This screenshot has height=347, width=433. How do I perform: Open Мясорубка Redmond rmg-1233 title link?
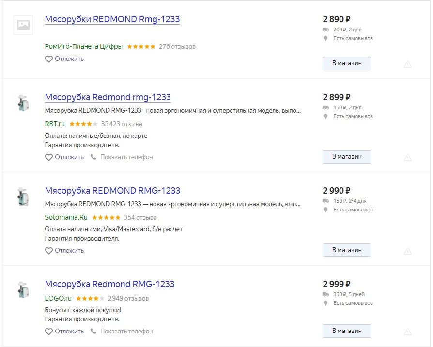pos(108,97)
